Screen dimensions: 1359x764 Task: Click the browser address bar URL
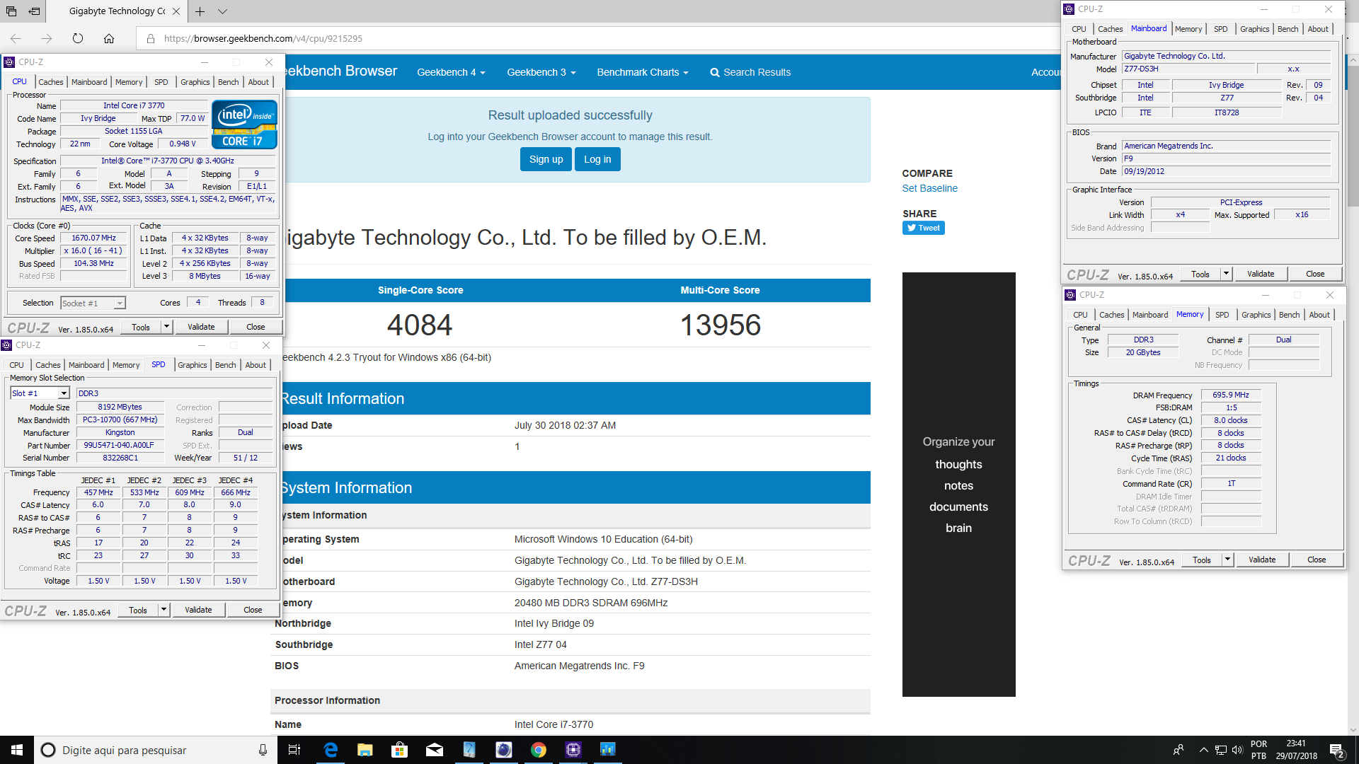coord(263,38)
